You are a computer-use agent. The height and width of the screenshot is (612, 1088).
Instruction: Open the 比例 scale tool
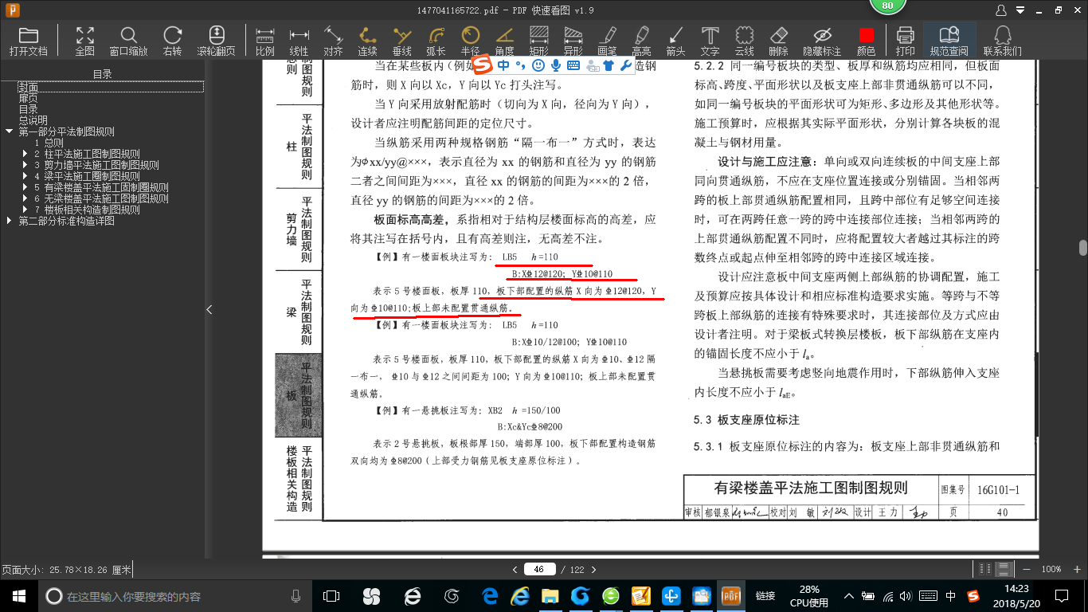tap(265, 41)
